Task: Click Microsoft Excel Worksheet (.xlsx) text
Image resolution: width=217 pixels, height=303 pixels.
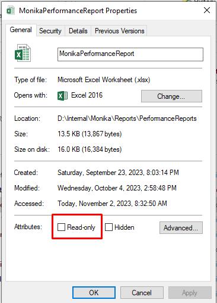Action: click(x=104, y=80)
